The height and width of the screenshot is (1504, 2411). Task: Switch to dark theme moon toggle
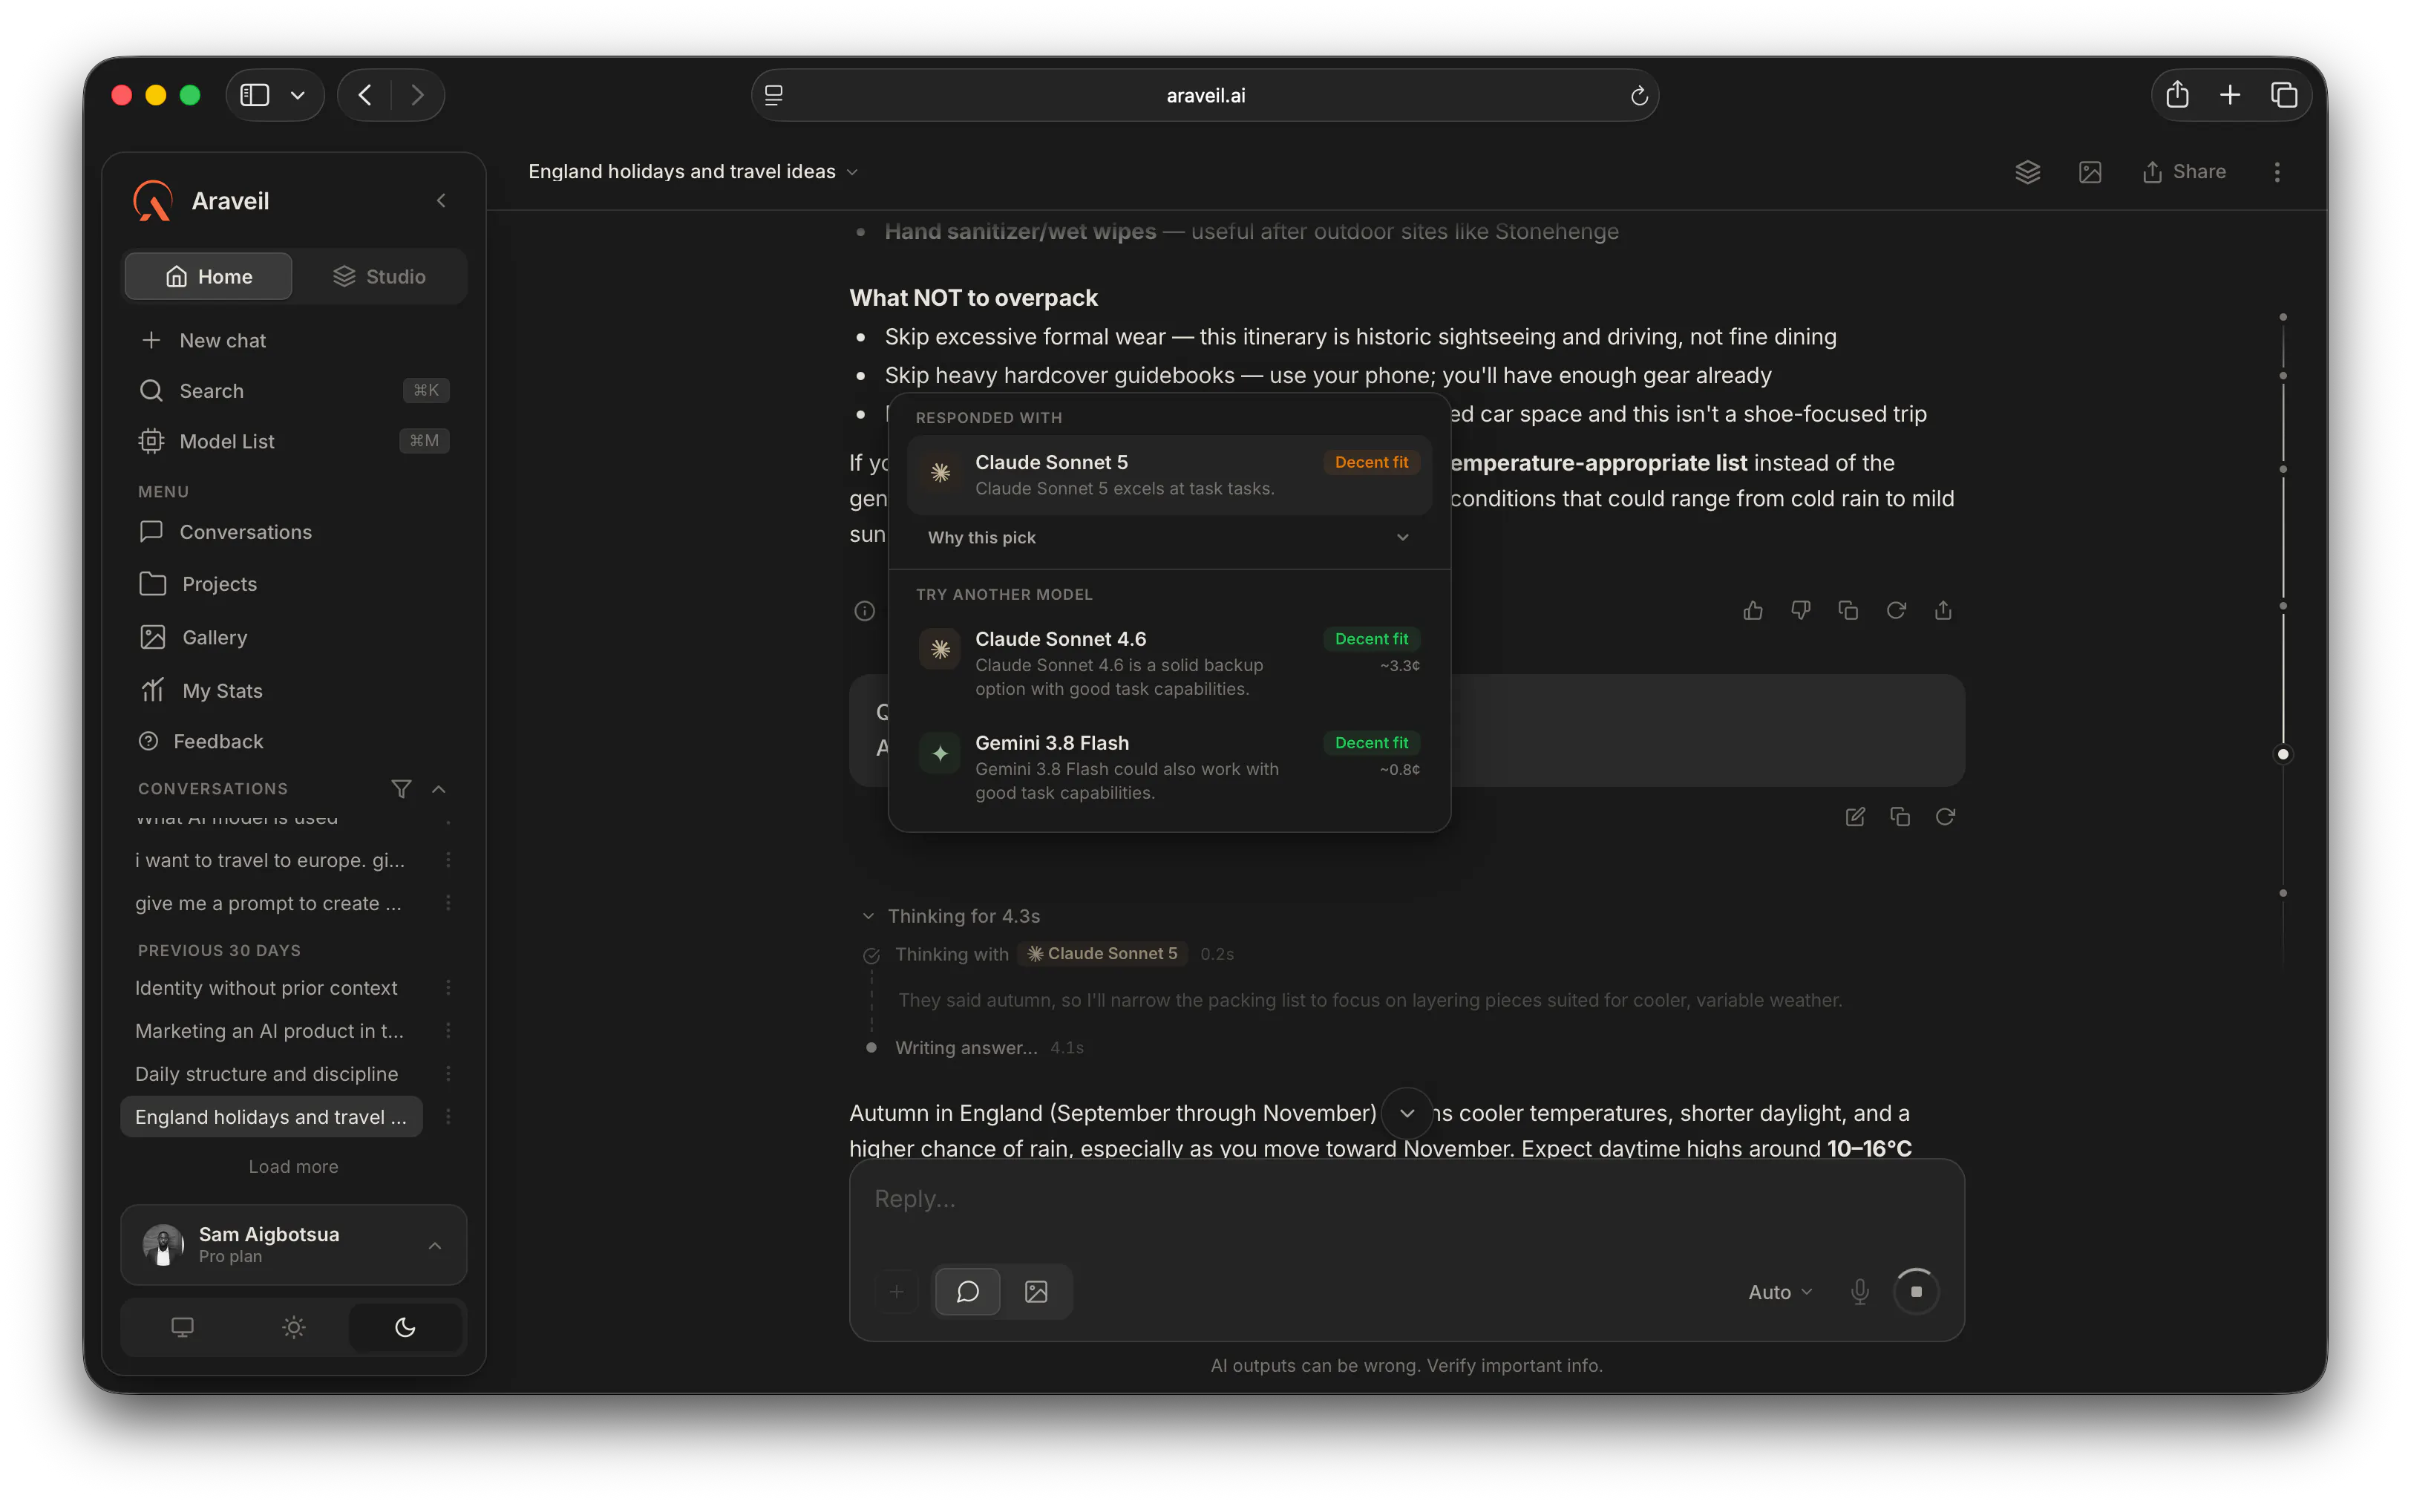pyautogui.click(x=405, y=1327)
